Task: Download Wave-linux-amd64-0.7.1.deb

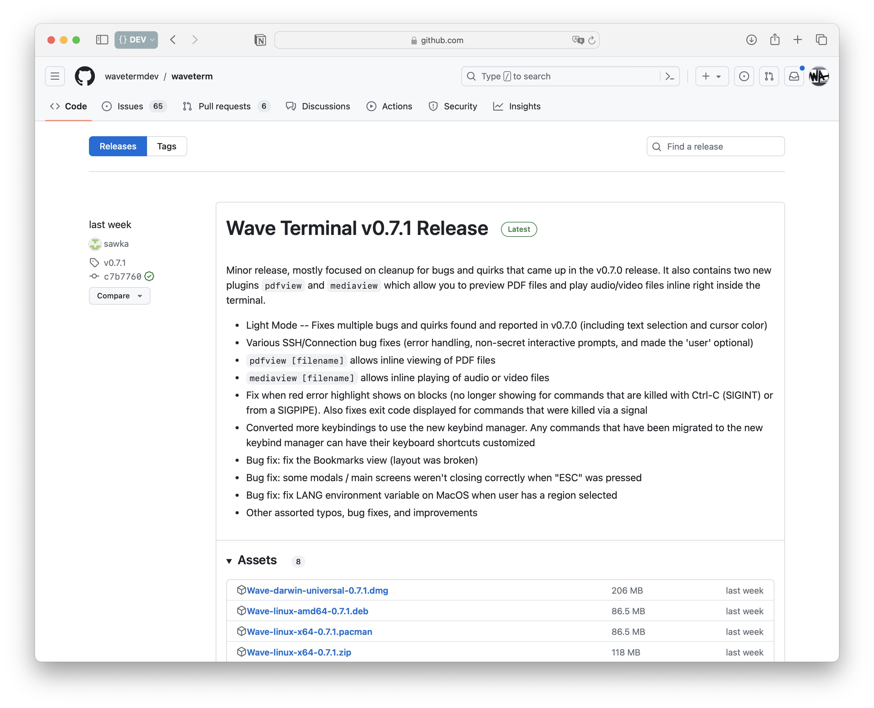Action: (308, 611)
